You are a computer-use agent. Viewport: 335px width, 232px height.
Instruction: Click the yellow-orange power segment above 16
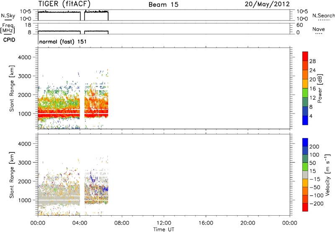pos(305,84)
